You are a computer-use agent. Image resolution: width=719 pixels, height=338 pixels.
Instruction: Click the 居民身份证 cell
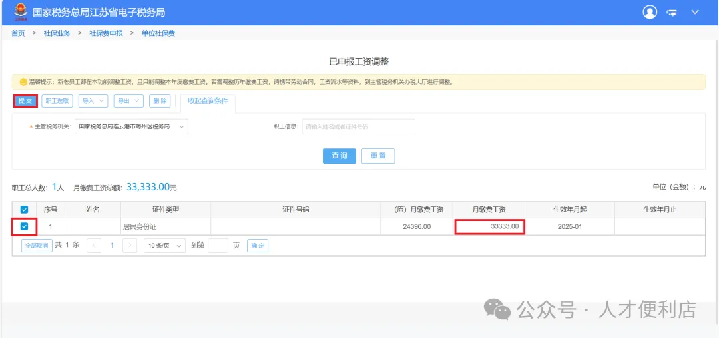coord(166,226)
